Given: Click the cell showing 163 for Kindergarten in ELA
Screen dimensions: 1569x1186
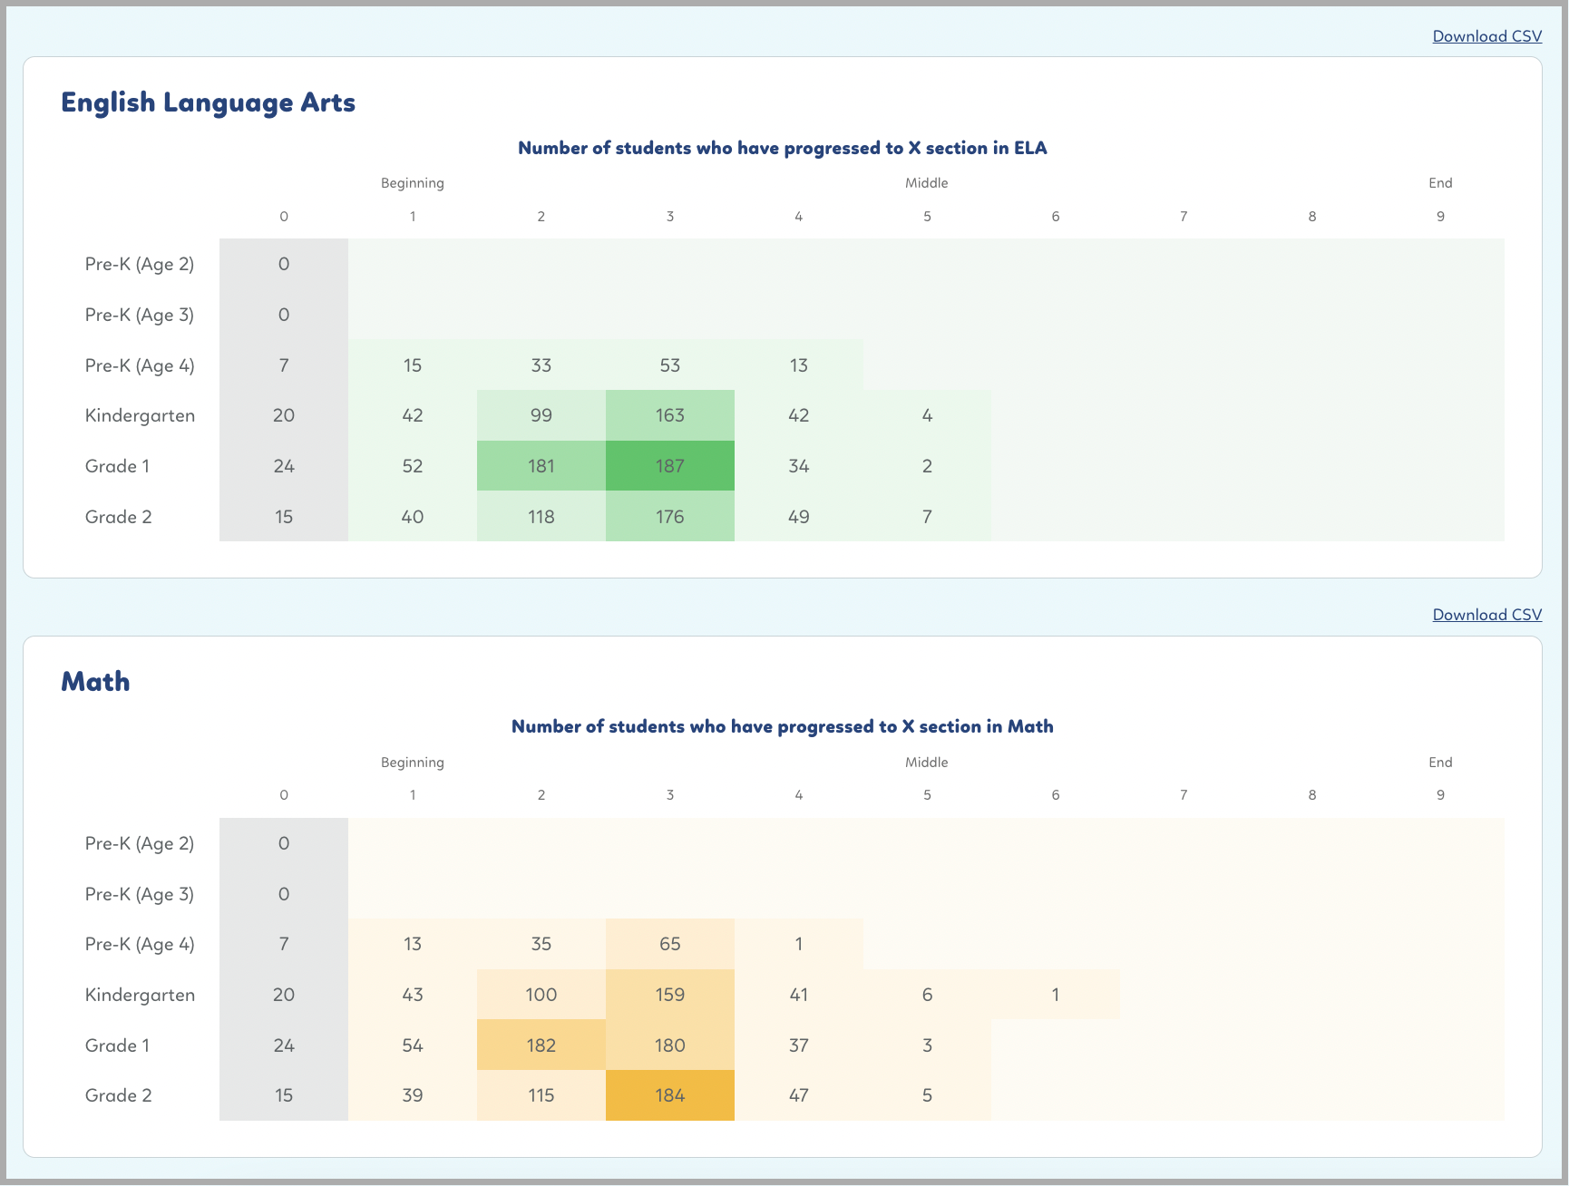Looking at the screenshot, I should [x=669, y=414].
